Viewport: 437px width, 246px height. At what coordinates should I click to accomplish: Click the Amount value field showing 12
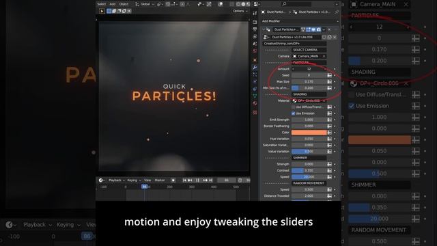309,69
